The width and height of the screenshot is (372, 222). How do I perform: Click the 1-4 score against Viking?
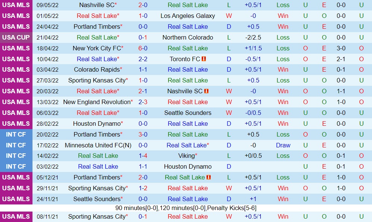(x=143, y=156)
